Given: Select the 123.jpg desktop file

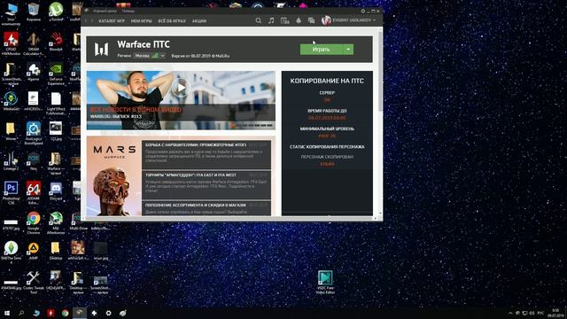Looking at the screenshot, I should 56,131.
